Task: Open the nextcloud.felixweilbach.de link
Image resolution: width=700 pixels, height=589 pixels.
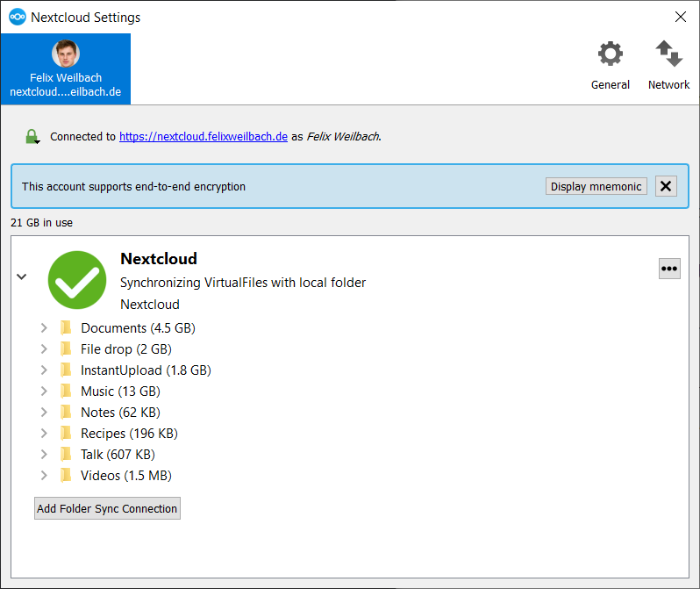Action: pos(204,137)
